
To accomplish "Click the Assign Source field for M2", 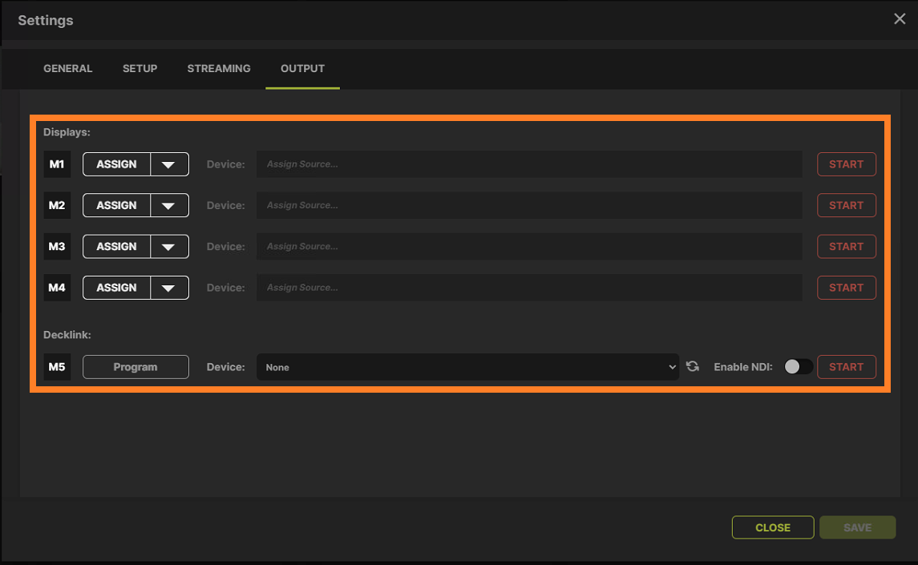I will [528, 204].
